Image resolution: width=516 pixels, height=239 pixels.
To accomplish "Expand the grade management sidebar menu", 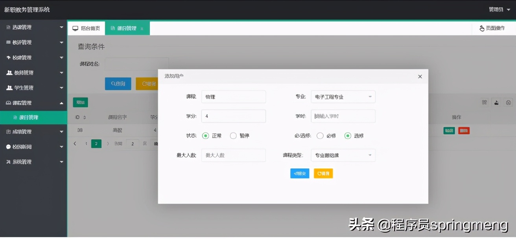I will (x=33, y=132).
